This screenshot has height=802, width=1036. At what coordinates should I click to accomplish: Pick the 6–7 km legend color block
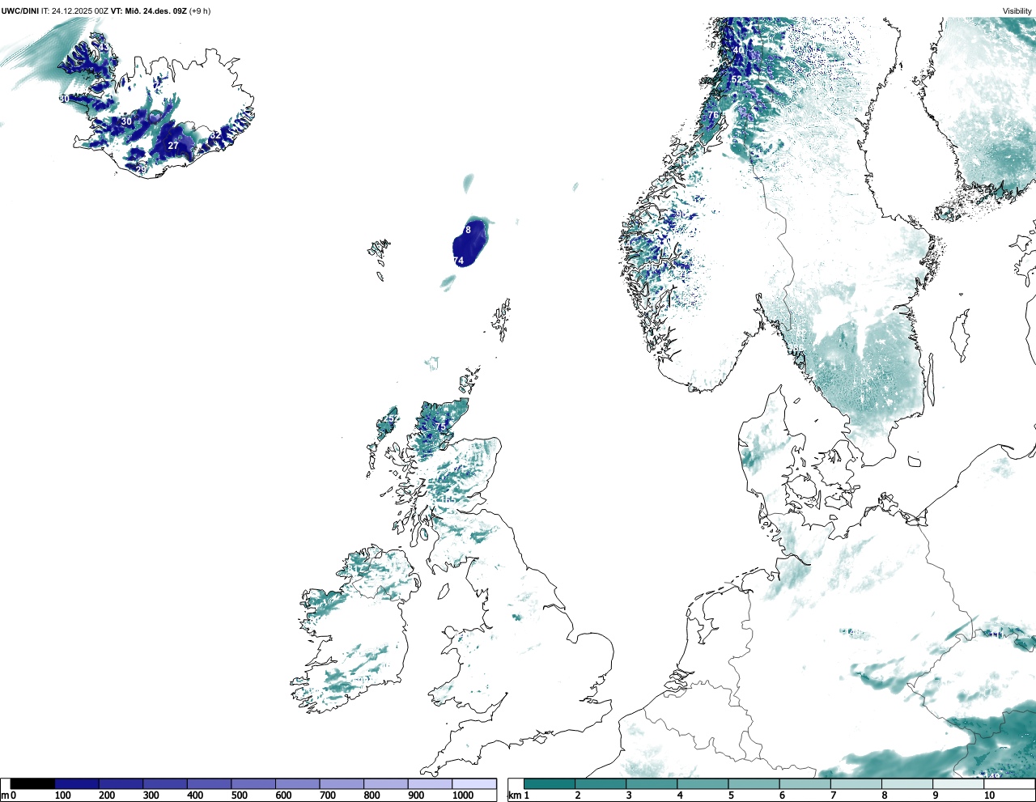805,784
